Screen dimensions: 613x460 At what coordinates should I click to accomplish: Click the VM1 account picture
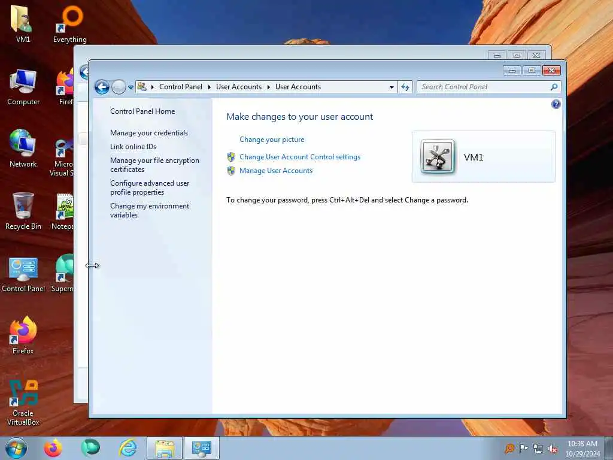(x=438, y=157)
